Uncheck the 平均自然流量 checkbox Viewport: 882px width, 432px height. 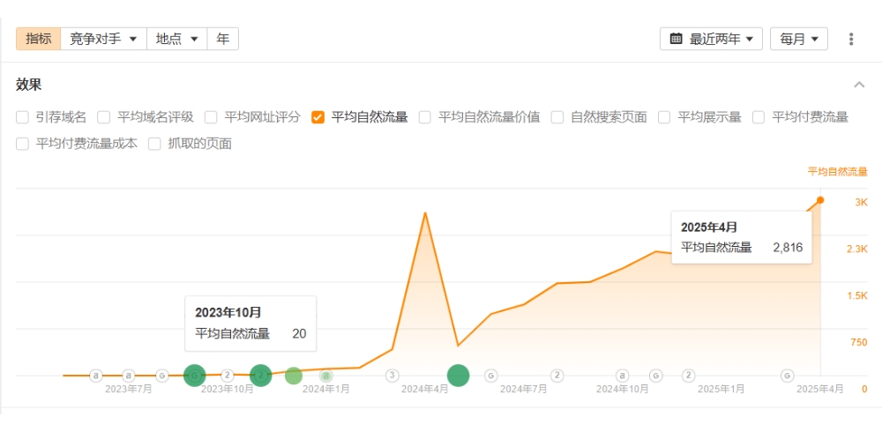point(318,117)
